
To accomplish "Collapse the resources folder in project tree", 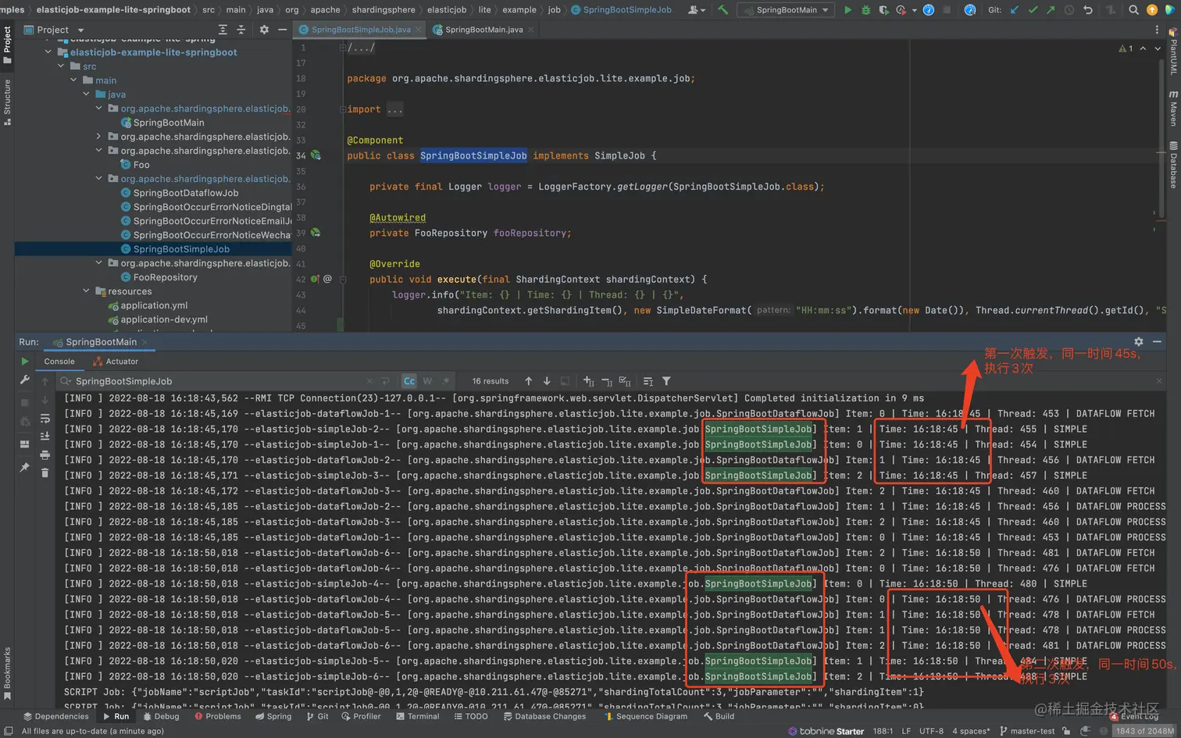I will [87, 291].
